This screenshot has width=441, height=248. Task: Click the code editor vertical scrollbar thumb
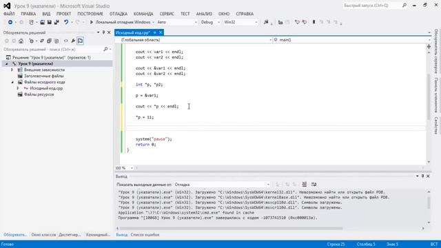click(x=429, y=96)
